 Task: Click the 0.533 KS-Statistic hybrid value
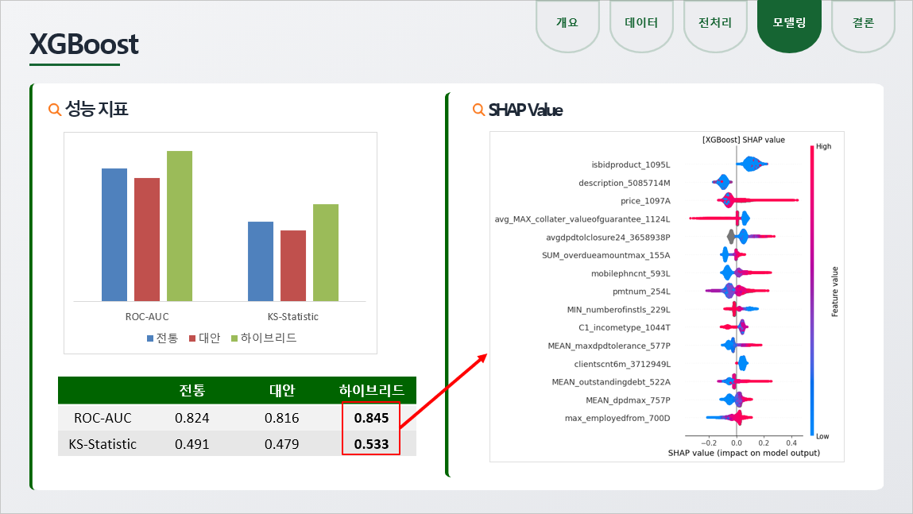coord(371,444)
